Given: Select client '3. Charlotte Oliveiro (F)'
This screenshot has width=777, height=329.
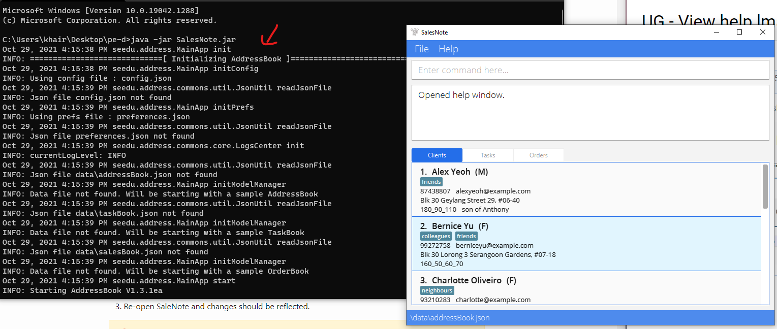Looking at the screenshot, I should [586, 288].
